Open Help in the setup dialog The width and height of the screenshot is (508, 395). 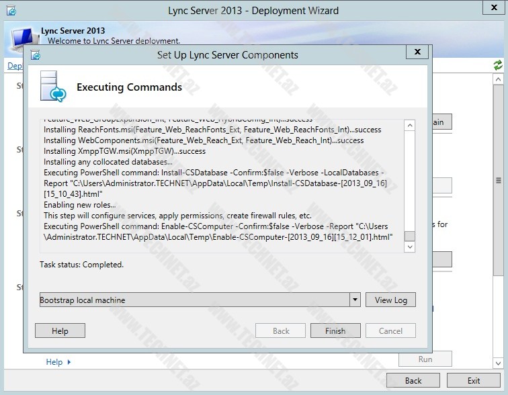tap(60, 331)
